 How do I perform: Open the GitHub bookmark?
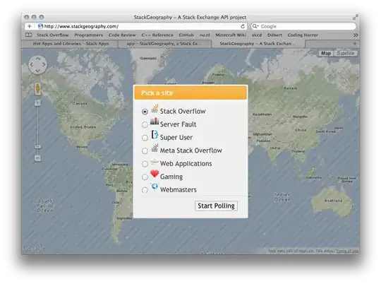click(186, 35)
